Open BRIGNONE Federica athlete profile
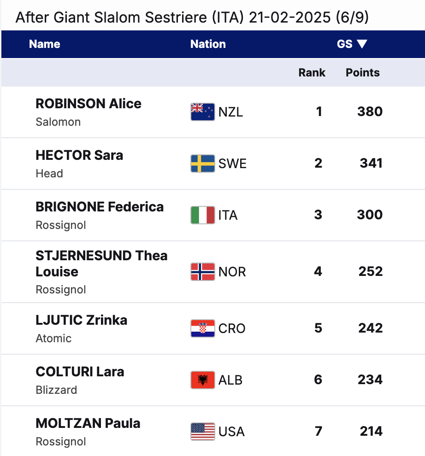 [x=100, y=207]
